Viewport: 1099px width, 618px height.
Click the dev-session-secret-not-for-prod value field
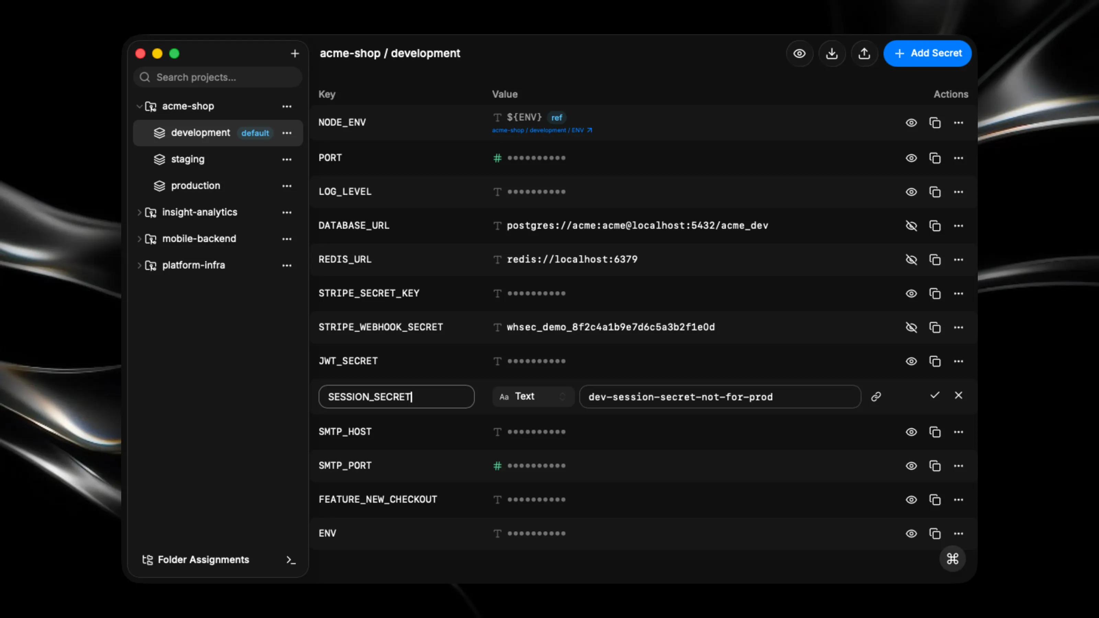coord(720,397)
